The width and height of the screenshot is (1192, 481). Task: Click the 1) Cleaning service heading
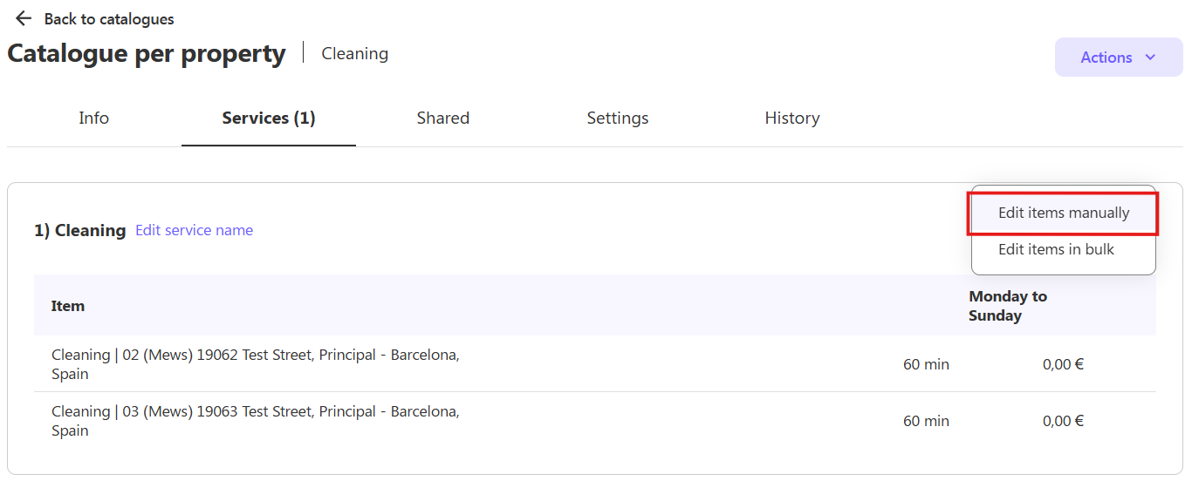coord(80,230)
